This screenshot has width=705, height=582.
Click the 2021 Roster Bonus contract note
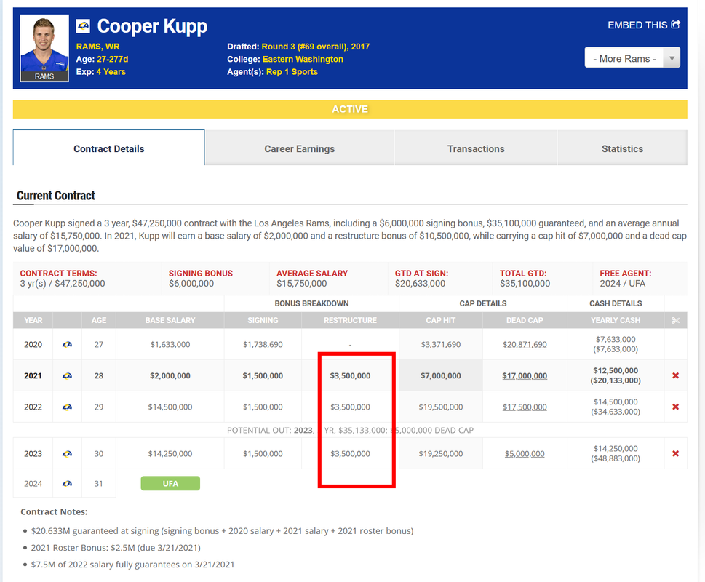pyautogui.click(x=116, y=548)
